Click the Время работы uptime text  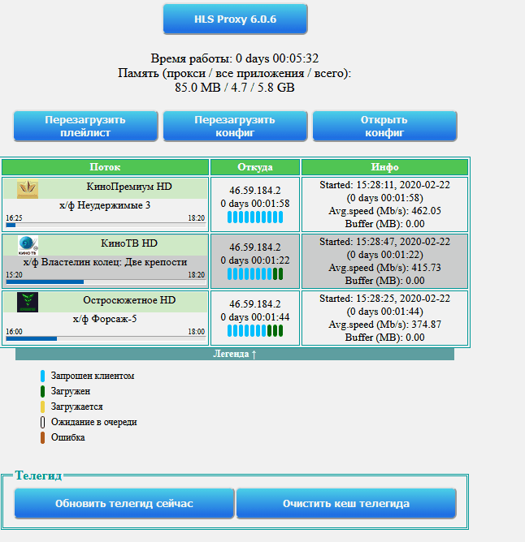point(234,58)
